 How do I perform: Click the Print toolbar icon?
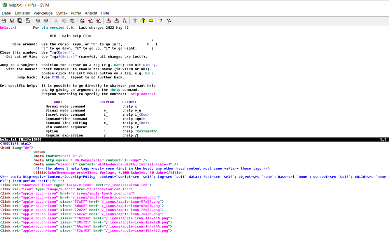28,21
